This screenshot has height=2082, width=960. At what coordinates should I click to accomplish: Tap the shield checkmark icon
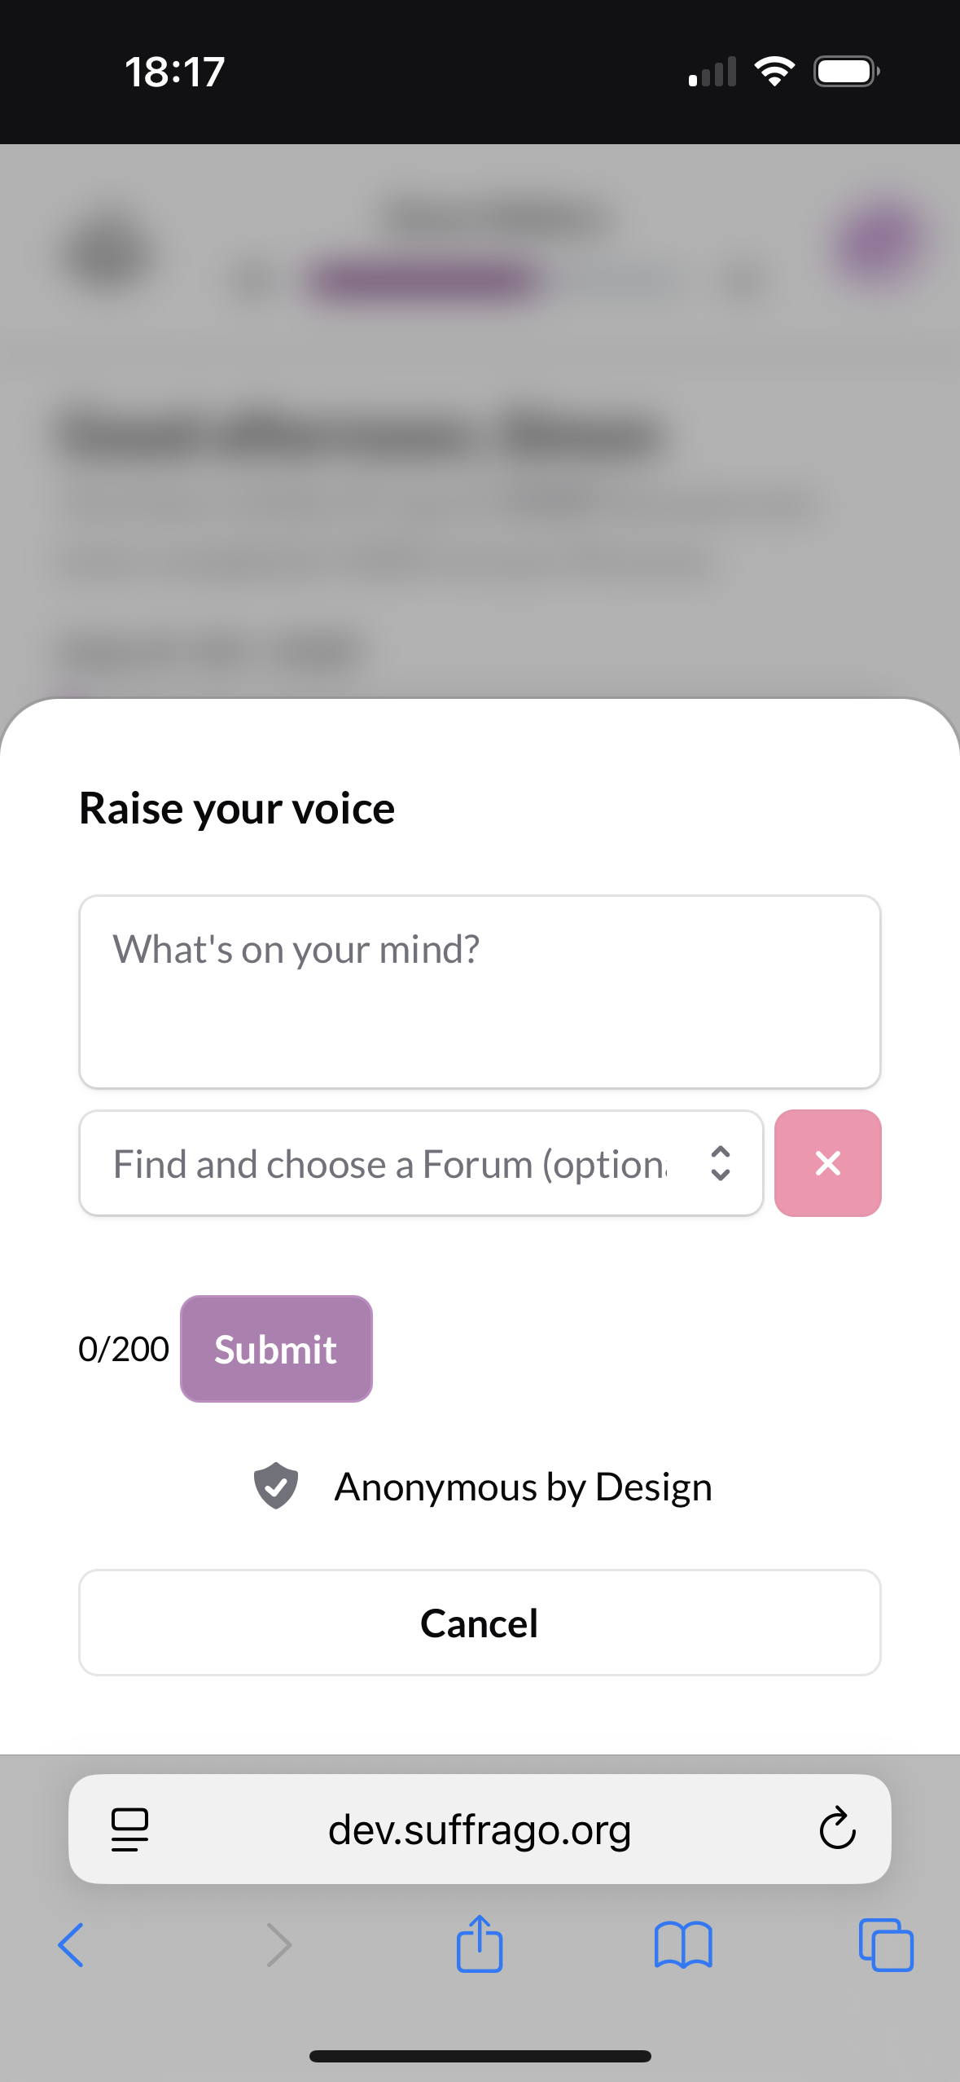tap(276, 1486)
